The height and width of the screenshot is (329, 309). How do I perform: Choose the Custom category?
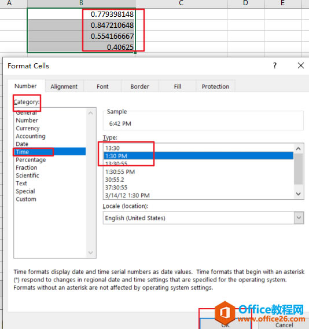pyautogui.click(x=50, y=199)
